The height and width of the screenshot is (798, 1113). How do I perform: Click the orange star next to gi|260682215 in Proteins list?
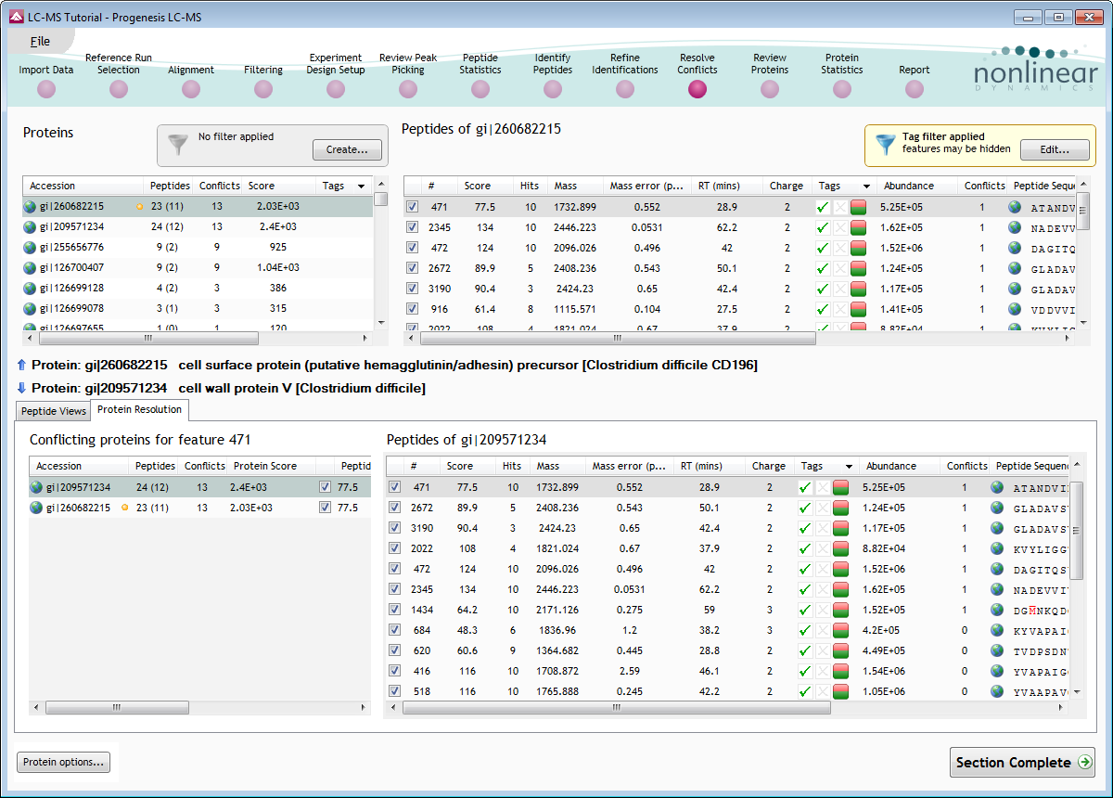[139, 207]
